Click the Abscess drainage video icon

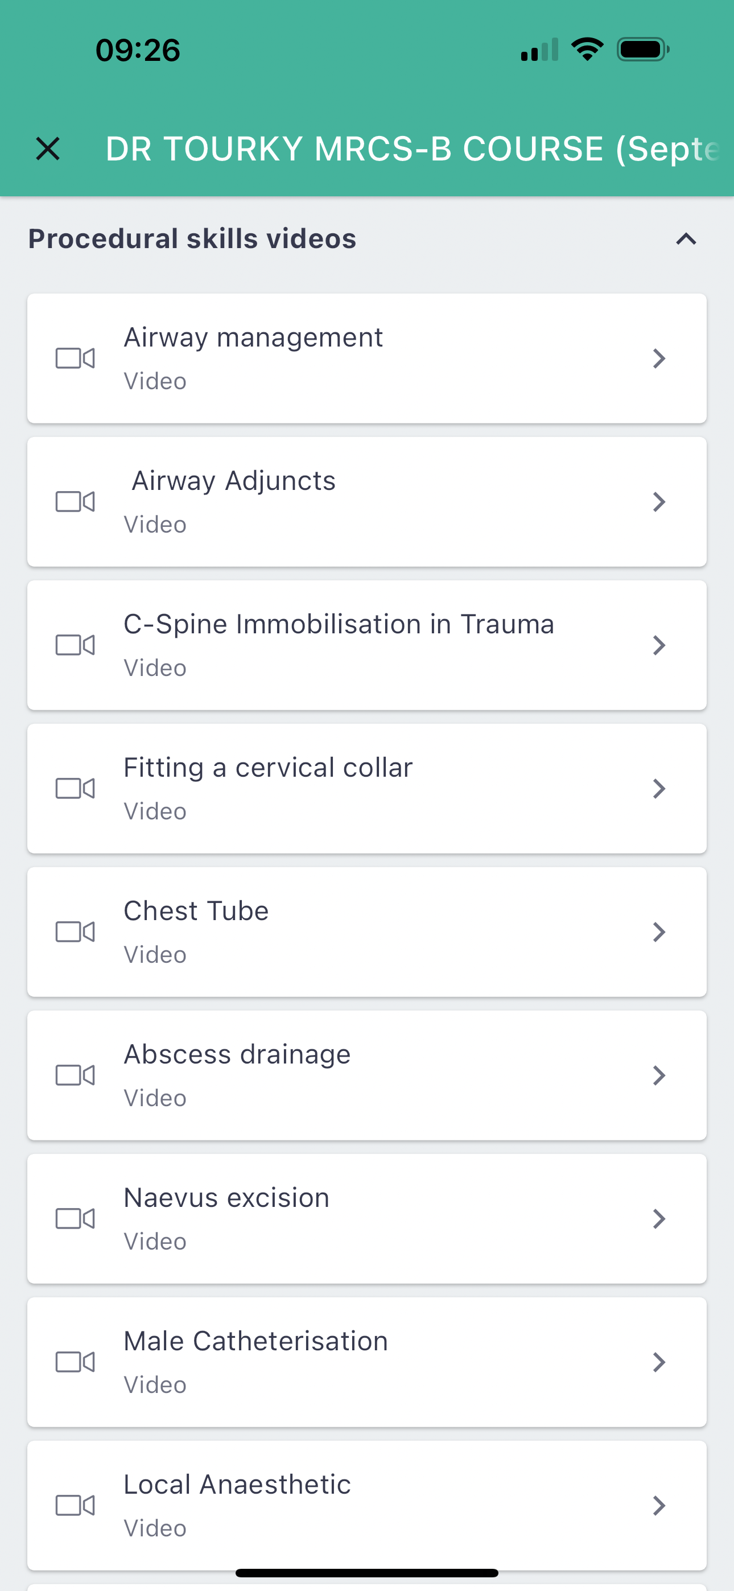[x=75, y=1075]
